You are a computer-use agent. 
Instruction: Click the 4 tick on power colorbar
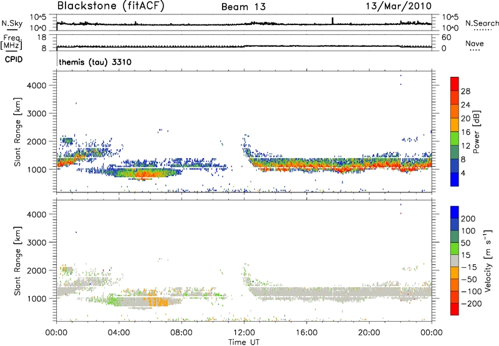tap(463, 173)
